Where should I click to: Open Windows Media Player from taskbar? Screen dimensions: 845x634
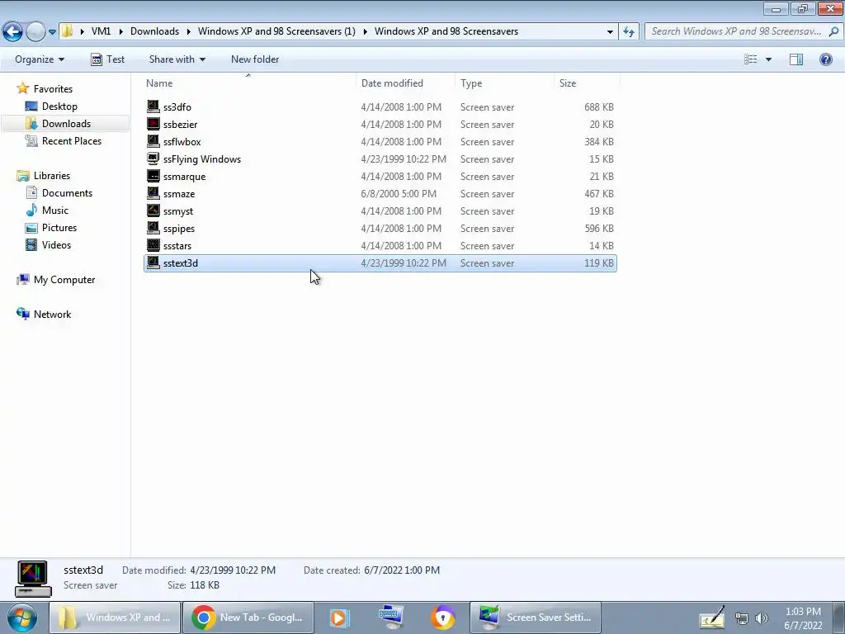pyautogui.click(x=339, y=617)
